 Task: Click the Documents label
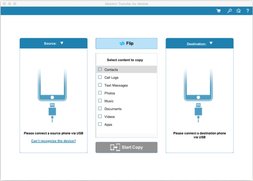pyautogui.click(x=113, y=109)
